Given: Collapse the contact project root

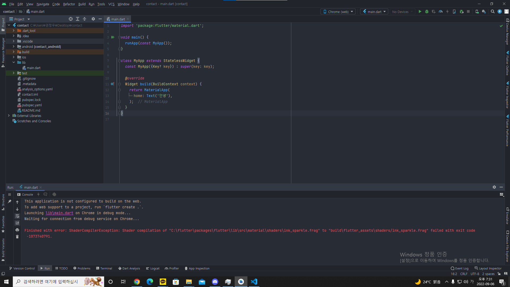Looking at the screenshot, I should (9, 25).
